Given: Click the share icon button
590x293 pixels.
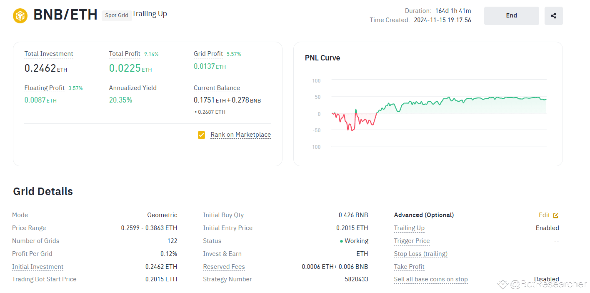Looking at the screenshot, I should click(553, 16).
